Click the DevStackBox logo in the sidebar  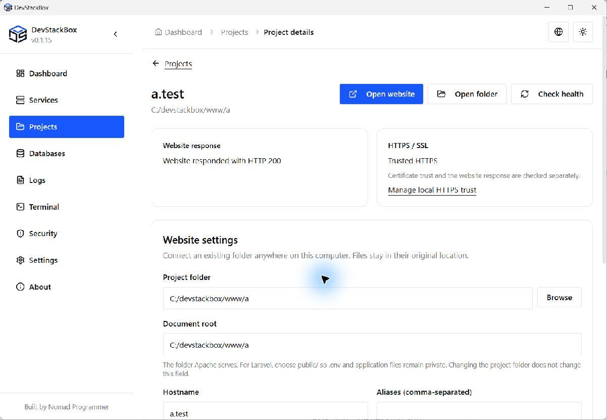[18, 34]
